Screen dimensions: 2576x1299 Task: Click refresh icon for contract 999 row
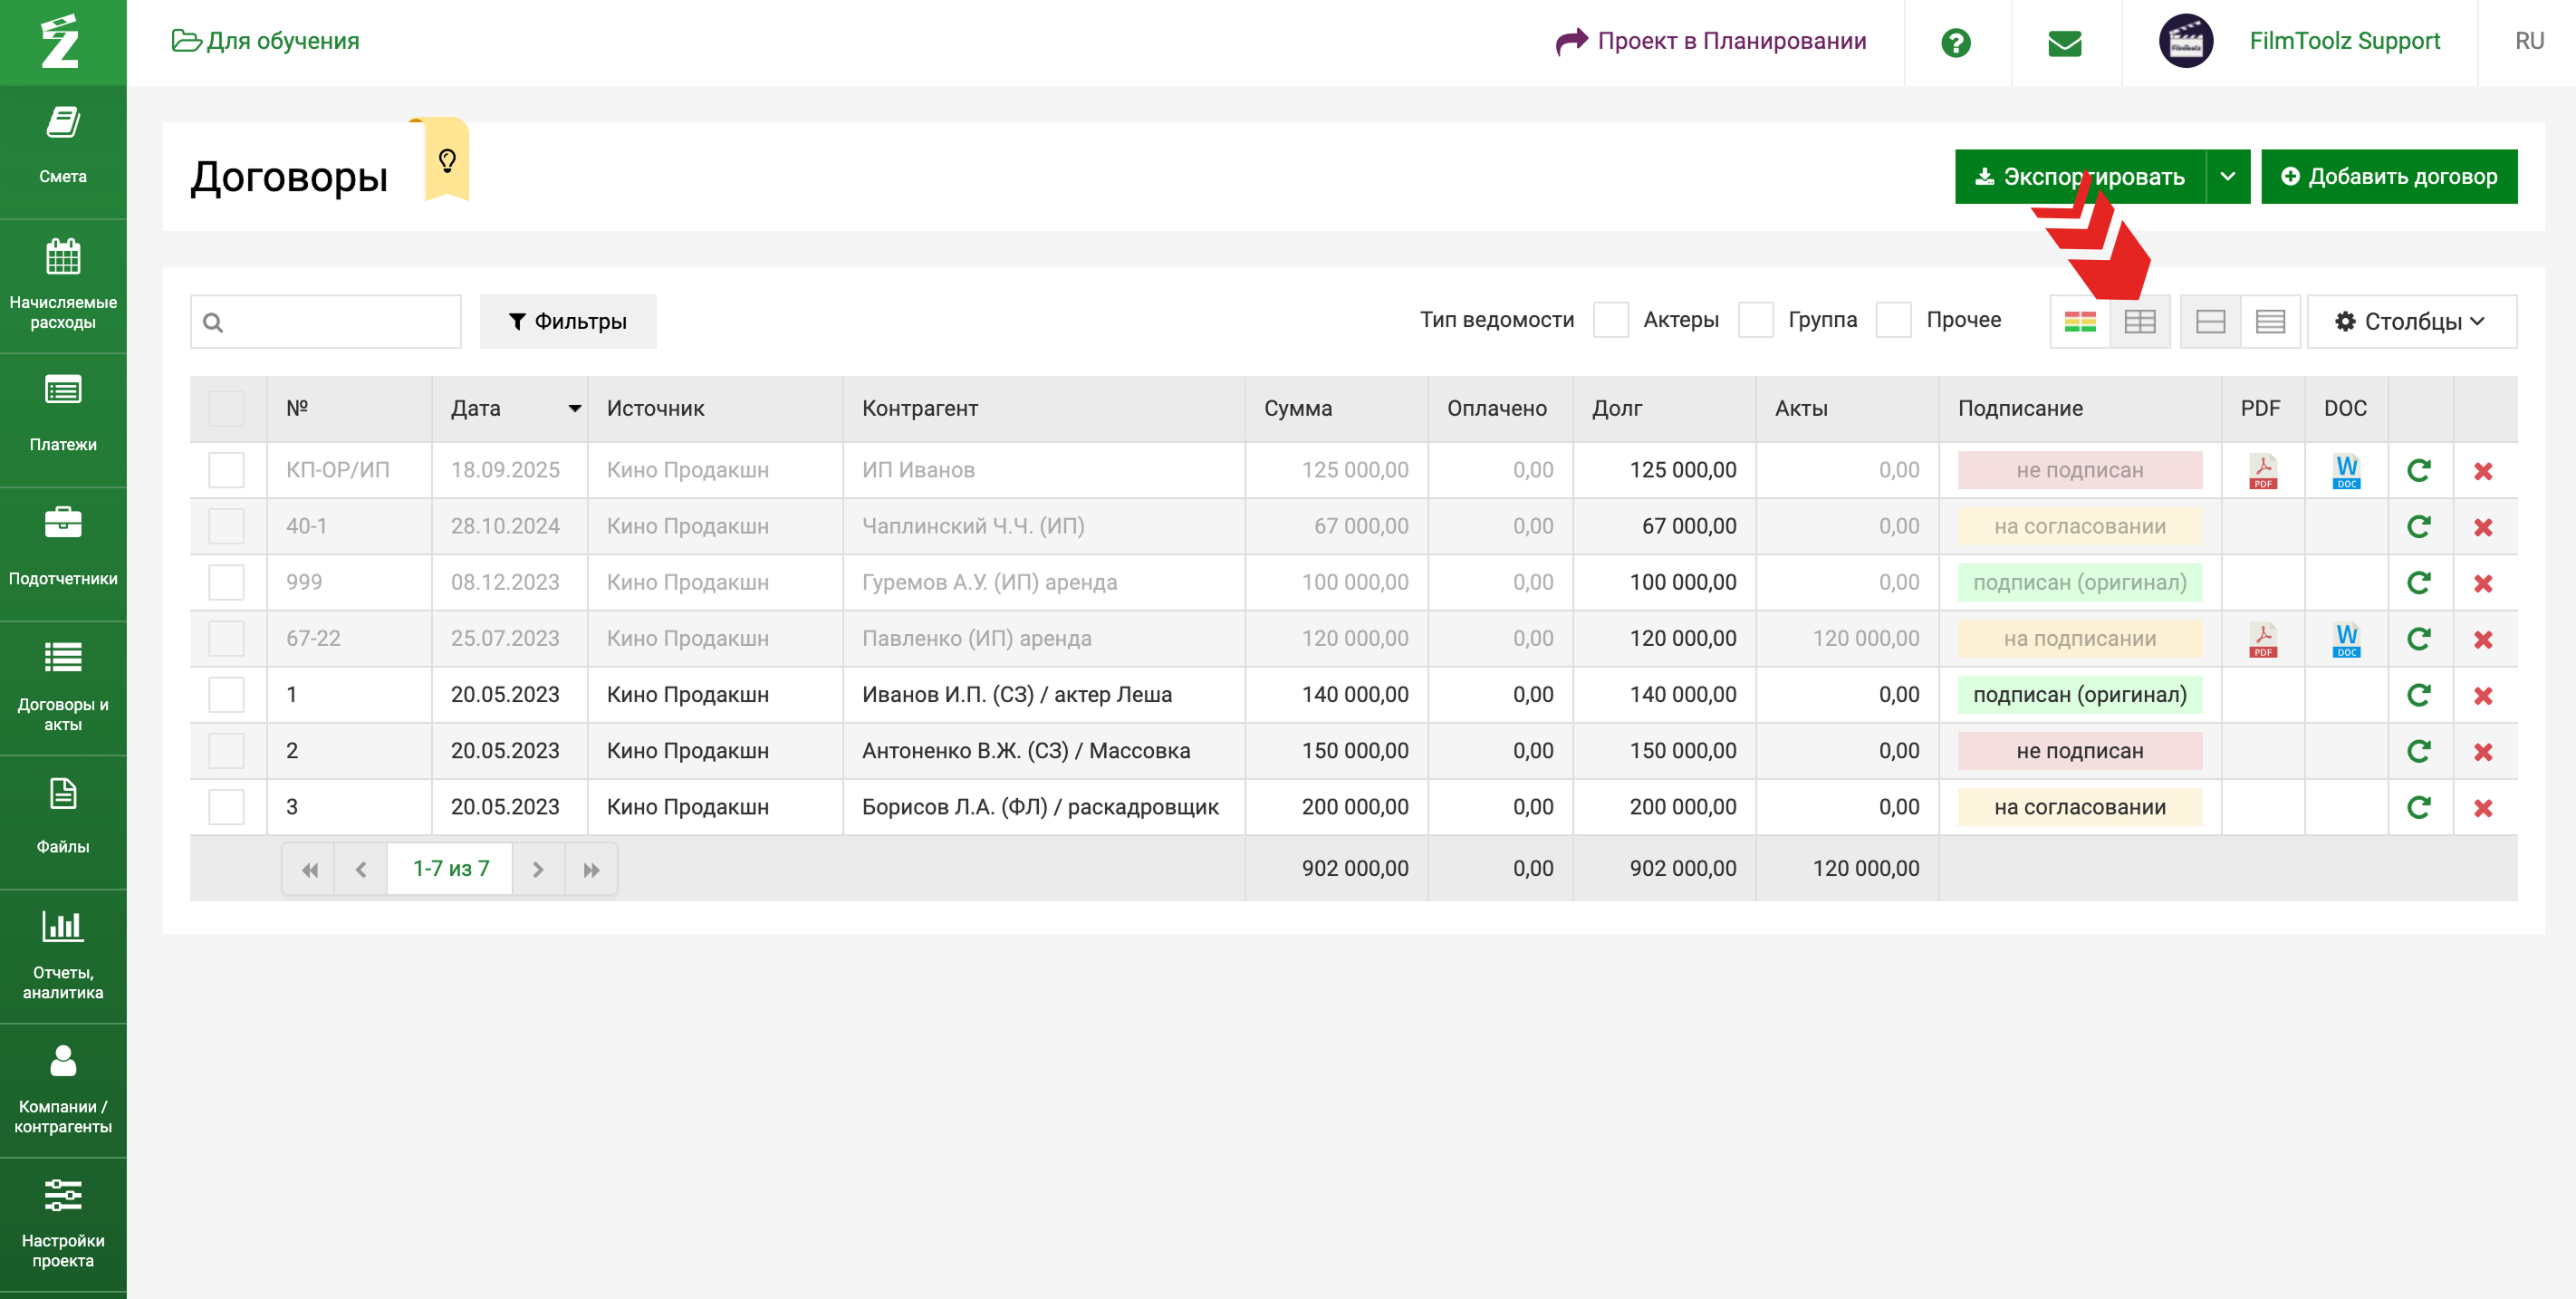tap(2418, 583)
